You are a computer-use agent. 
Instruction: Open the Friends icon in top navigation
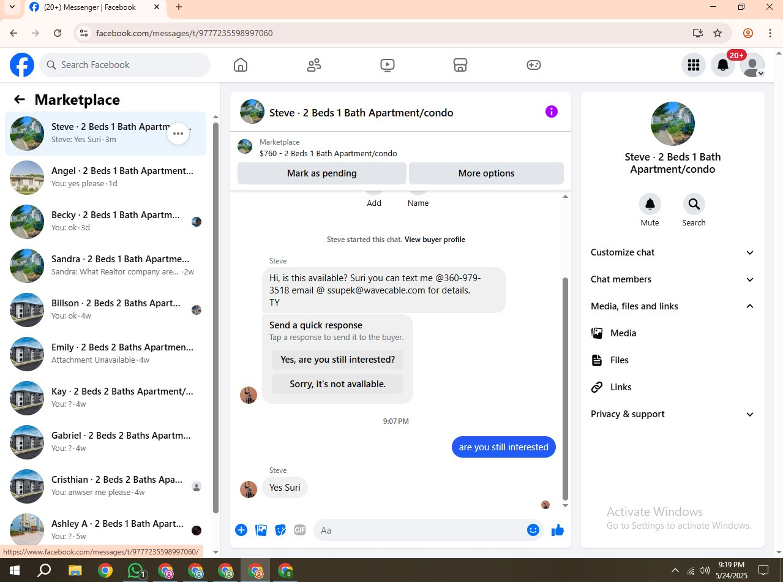point(314,65)
